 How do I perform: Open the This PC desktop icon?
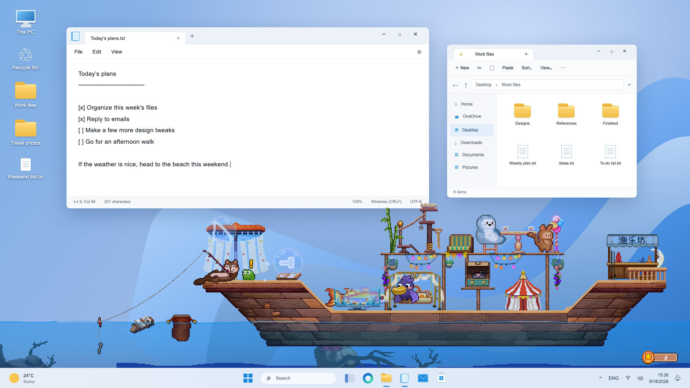(26, 22)
